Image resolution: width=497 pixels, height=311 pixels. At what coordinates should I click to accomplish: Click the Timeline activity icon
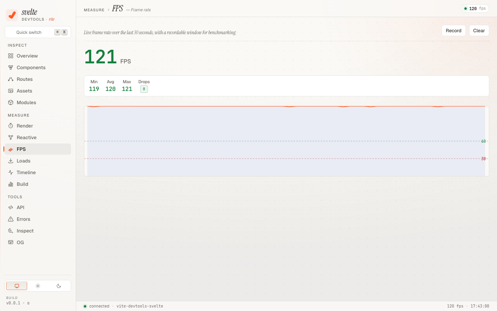point(11,172)
